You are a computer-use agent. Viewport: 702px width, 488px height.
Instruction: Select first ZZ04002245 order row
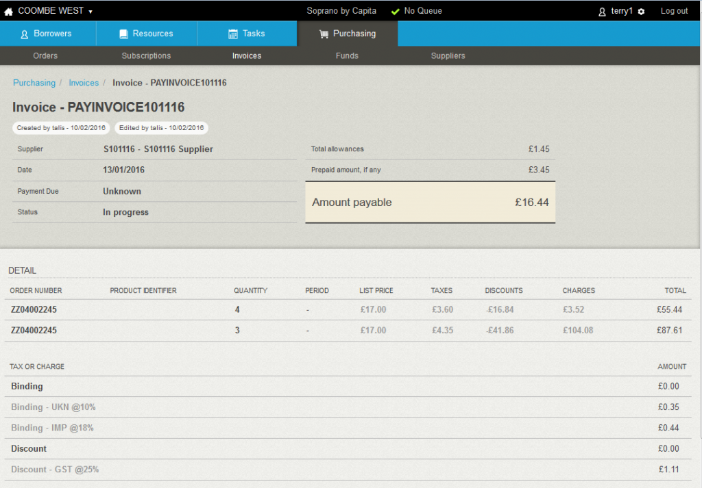click(34, 310)
